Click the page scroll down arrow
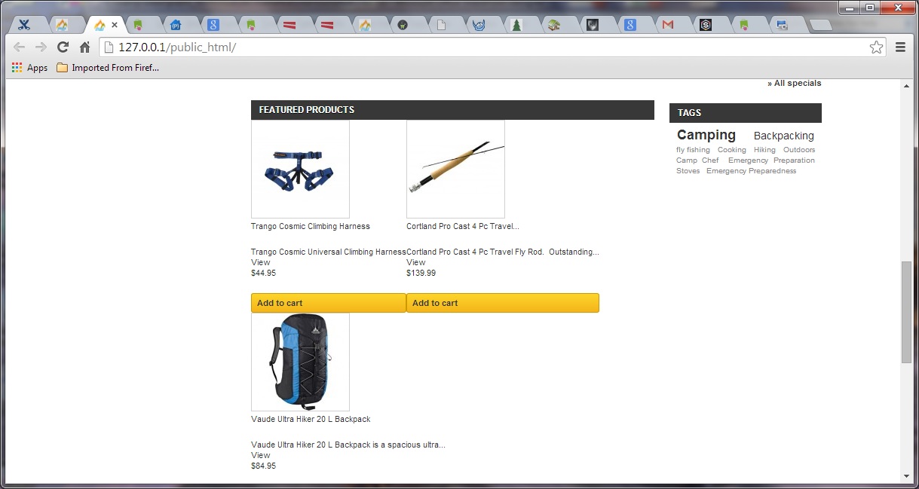This screenshot has width=919, height=489. pyautogui.click(x=906, y=476)
